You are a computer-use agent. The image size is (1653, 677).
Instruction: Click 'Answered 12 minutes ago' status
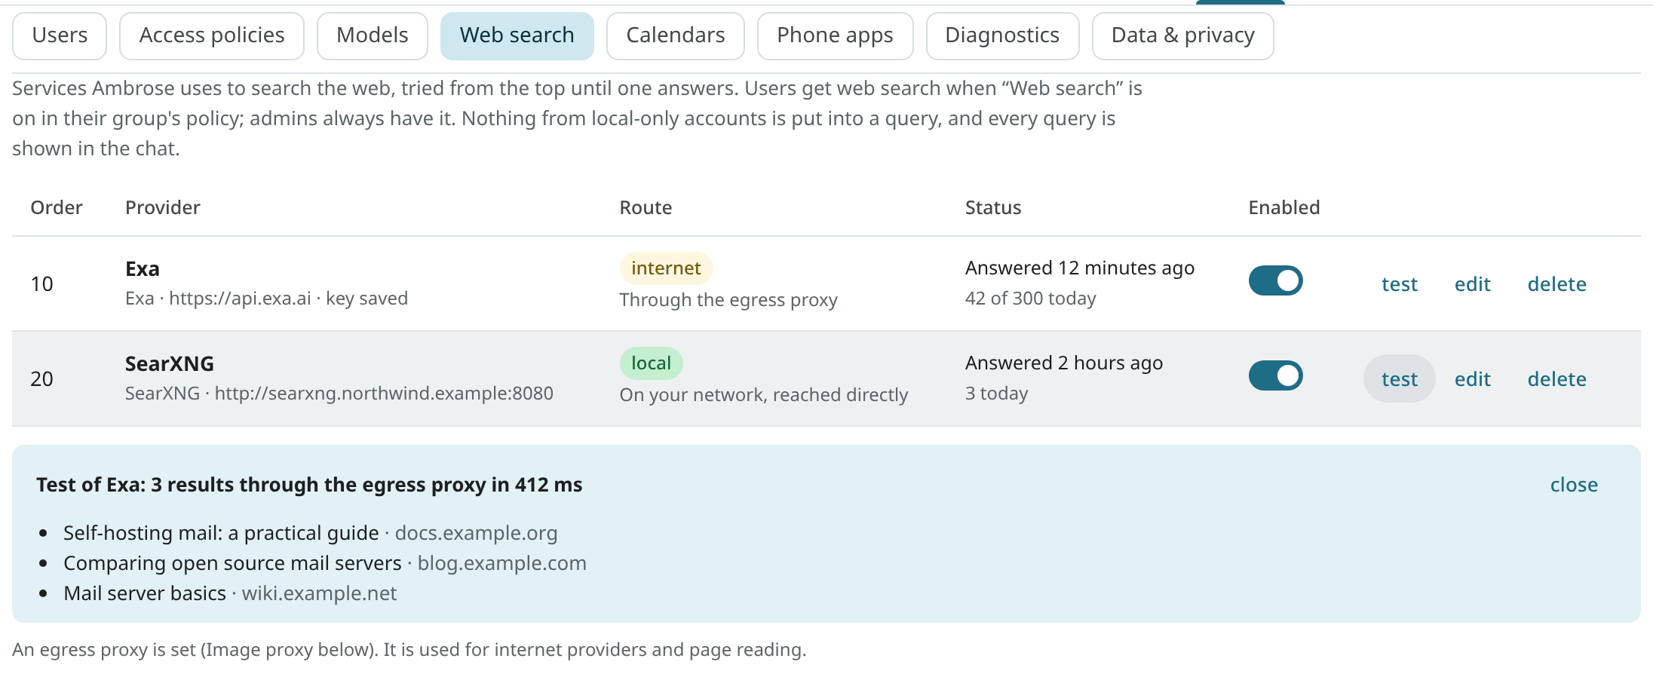tap(1080, 268)
